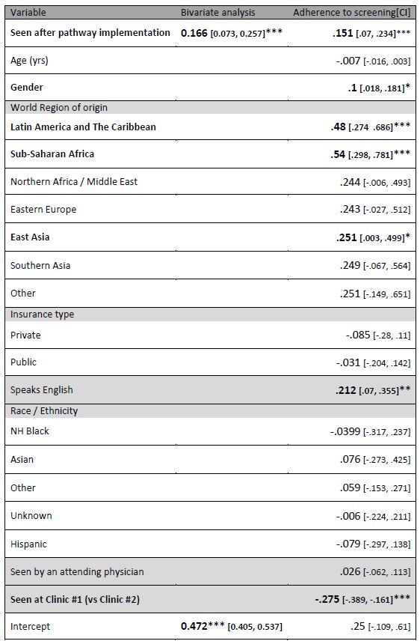
Task: Click the bivariate value 0.166
Action: (194, 33)
